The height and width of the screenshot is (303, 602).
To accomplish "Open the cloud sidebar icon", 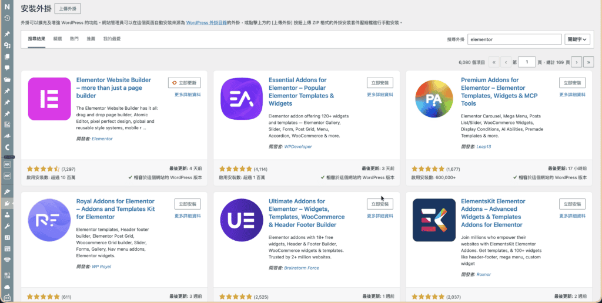I will tap(7, 287).
